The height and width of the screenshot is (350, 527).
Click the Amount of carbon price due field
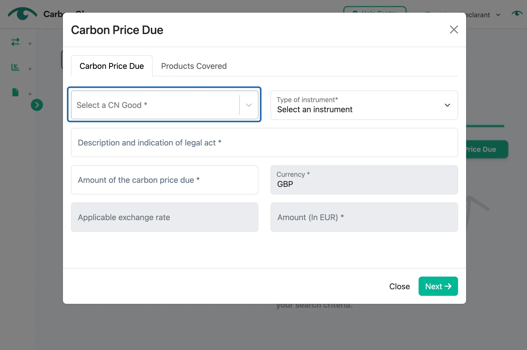point(165,180)
